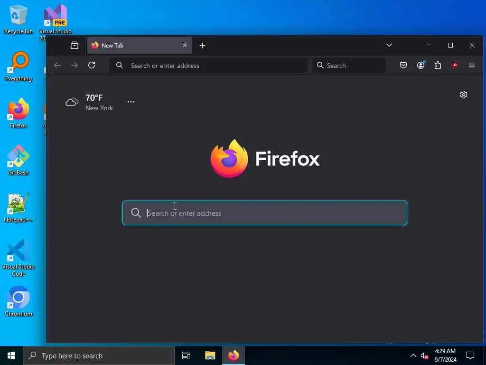Image resolution: width=486 pixels, height=365 pixels.
Task: Open the Extensions puzzle icon
Action: point(438,65)
